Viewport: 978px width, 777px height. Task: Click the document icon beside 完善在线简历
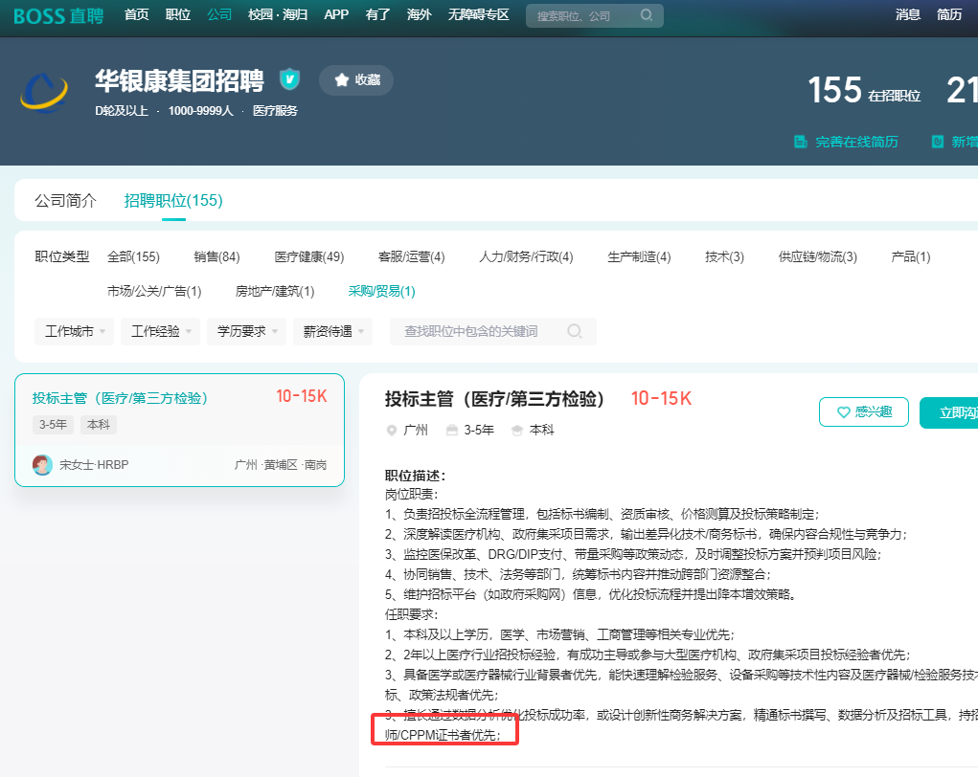(x=802, y=141)
